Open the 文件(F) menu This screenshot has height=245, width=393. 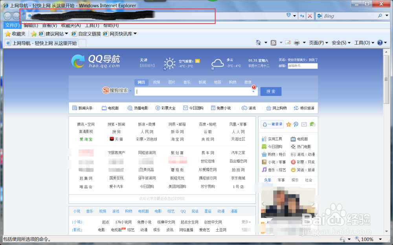pyautogui.click(x=12, y=25)
